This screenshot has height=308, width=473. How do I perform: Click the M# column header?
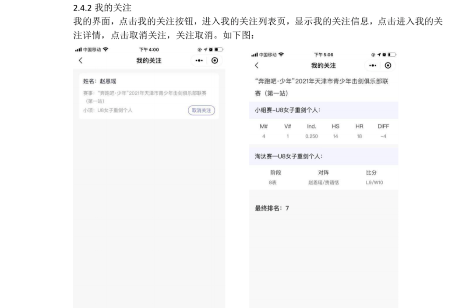[264, 126]
